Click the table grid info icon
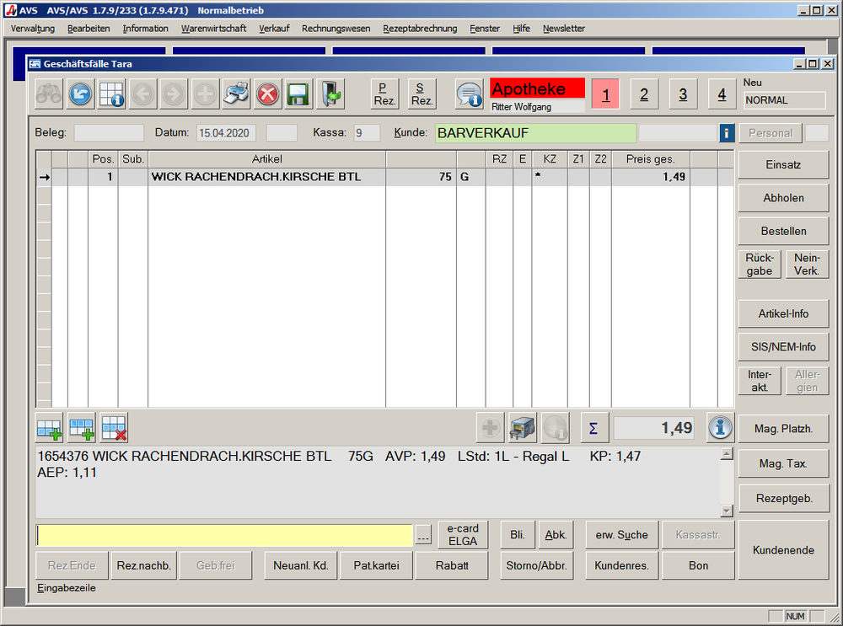Viewport: 843px width, 626px height. point(111,94)
